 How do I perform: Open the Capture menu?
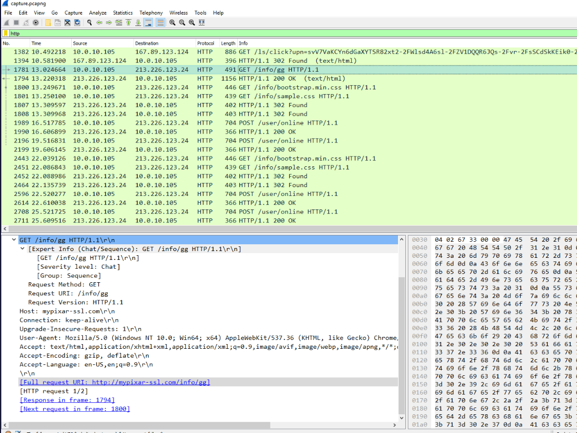73,12
